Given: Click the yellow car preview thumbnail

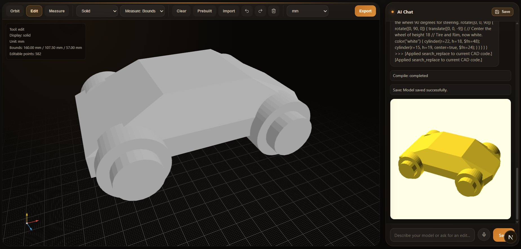Looking at the screenshot, I should (x=450, y=159).
